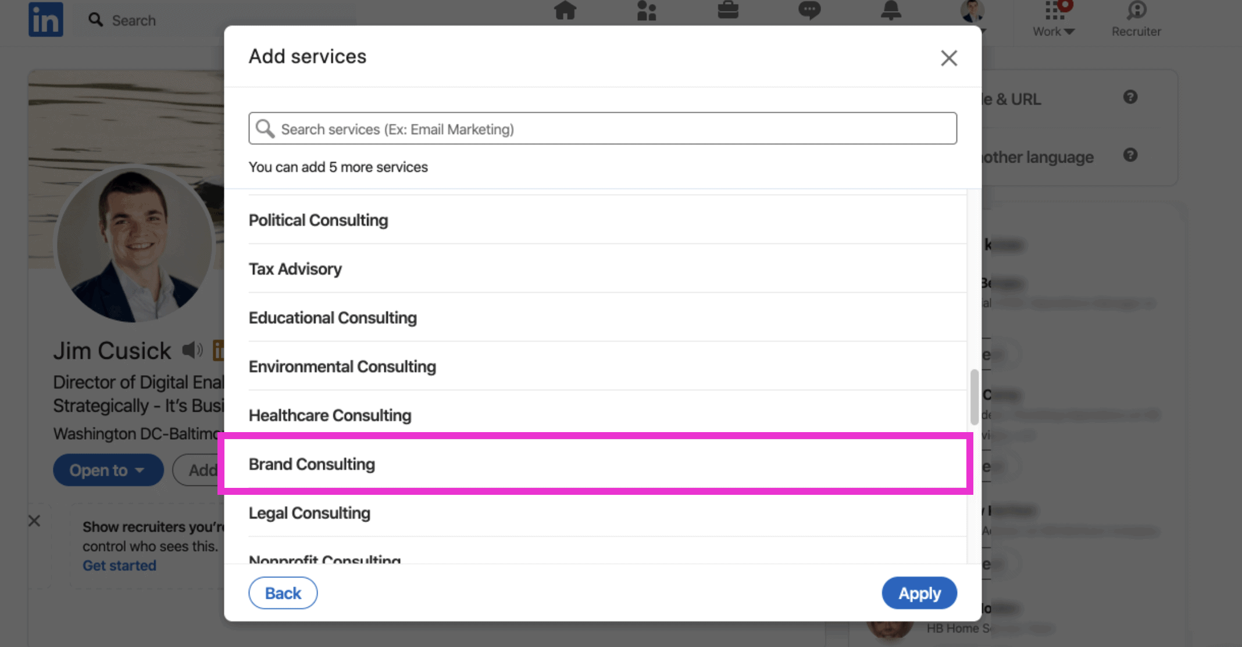
Task: Click the Back button
Action: pos(283,593)
